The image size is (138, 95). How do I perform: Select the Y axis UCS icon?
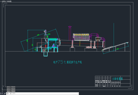(x=3, y=86)
